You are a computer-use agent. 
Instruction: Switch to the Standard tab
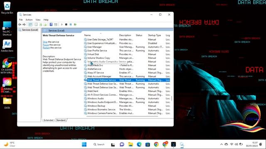point(61,120)
